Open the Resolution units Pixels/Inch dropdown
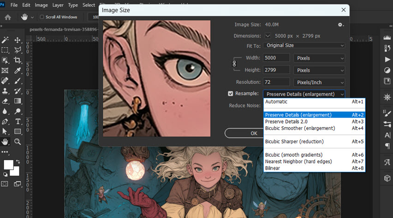Image resolution: width=393 pixels, height=218 pixels. coord(319,82)
